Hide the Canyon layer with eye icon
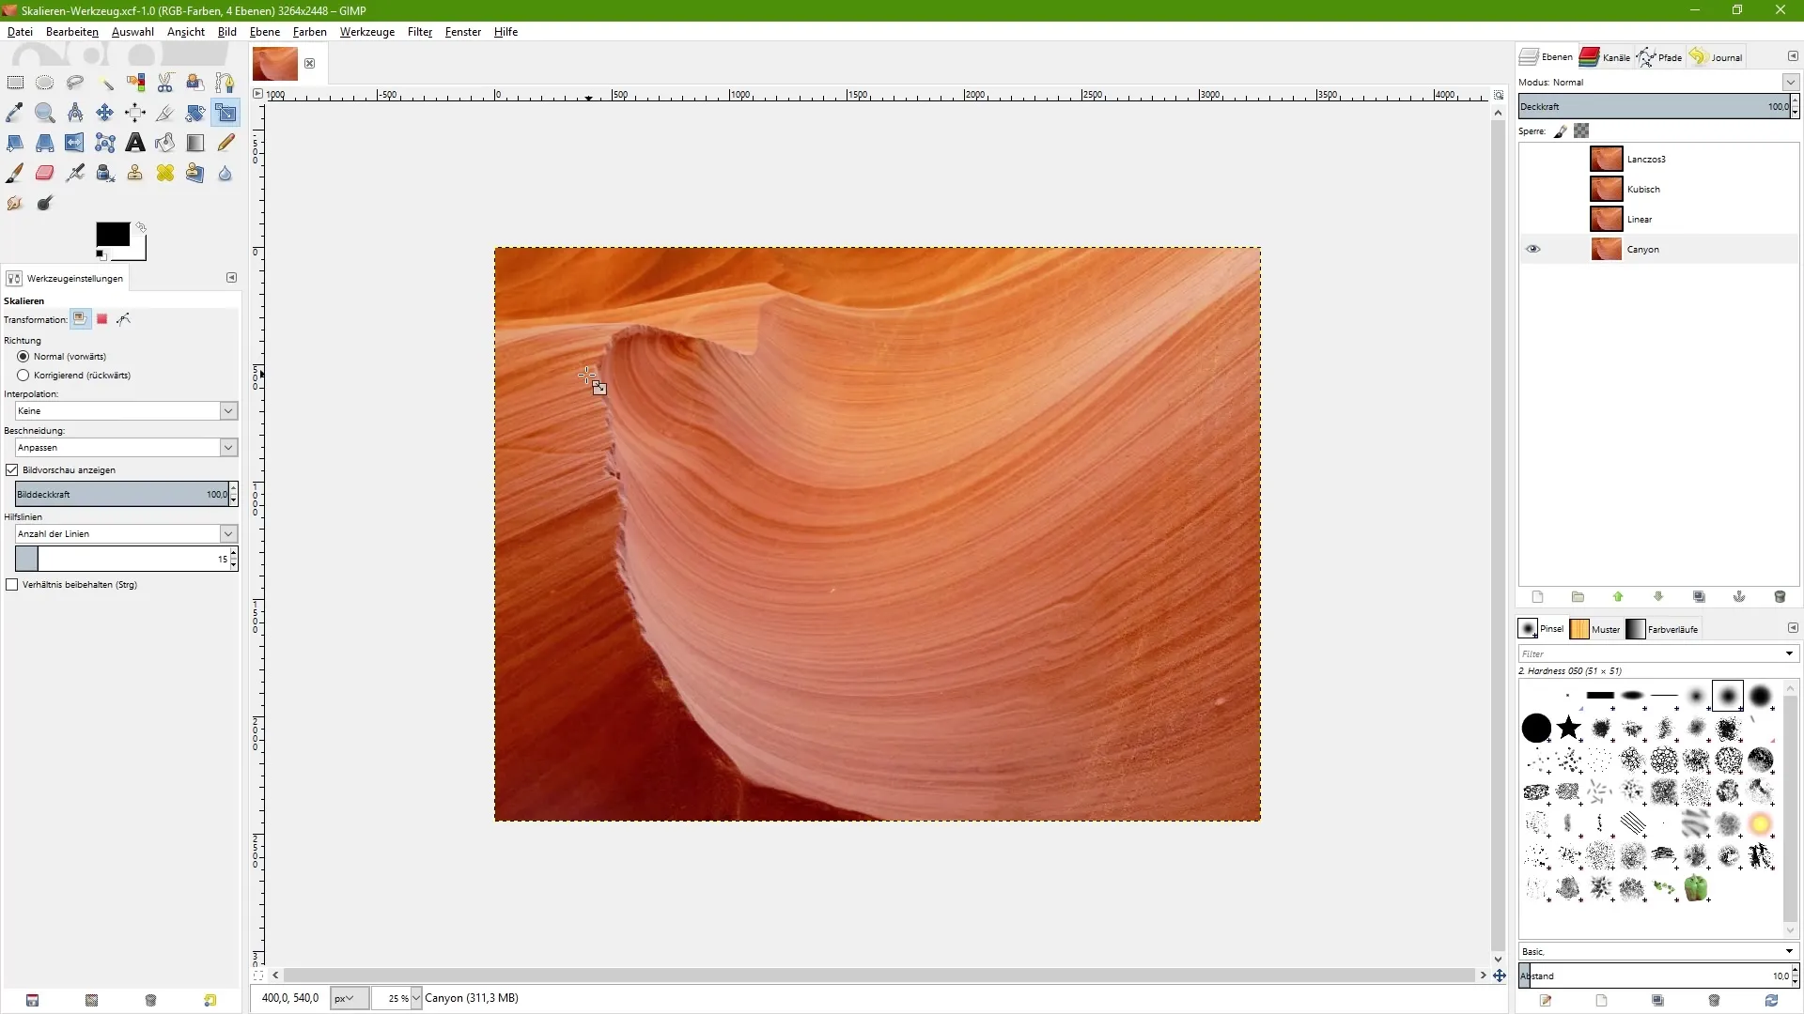Screen dimensions: 1804x1014 (1533, 249)
